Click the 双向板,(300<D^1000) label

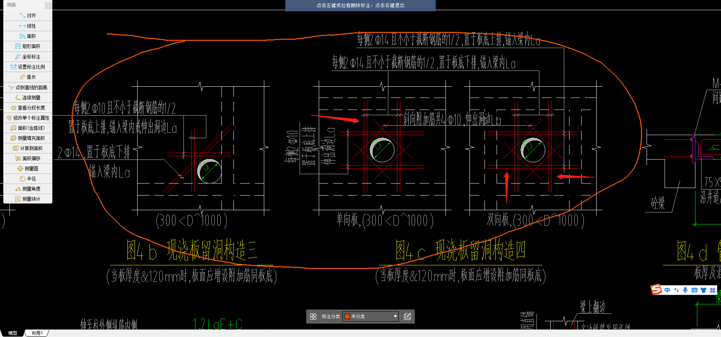coord(536,220)
